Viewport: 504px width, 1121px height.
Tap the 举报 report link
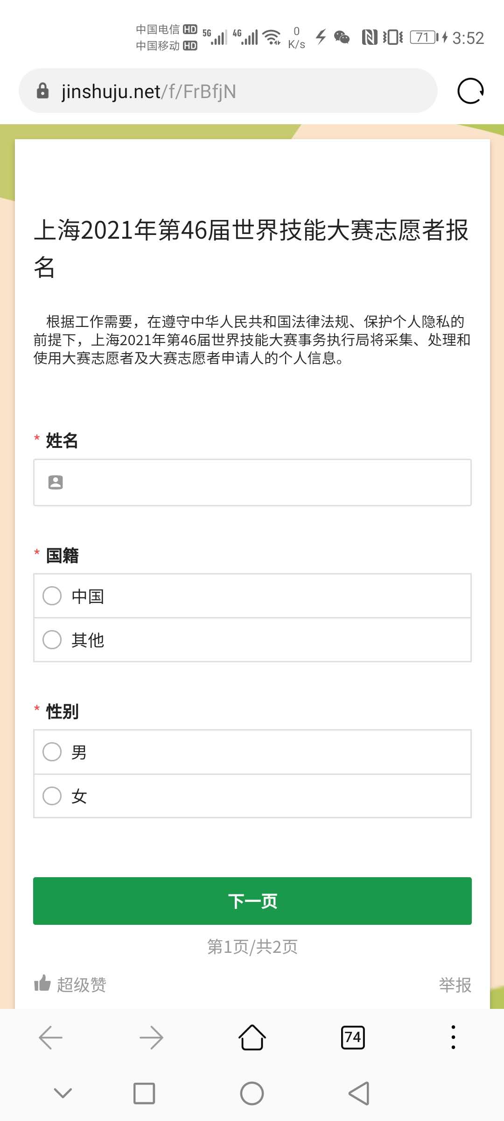tap(455, 985)
